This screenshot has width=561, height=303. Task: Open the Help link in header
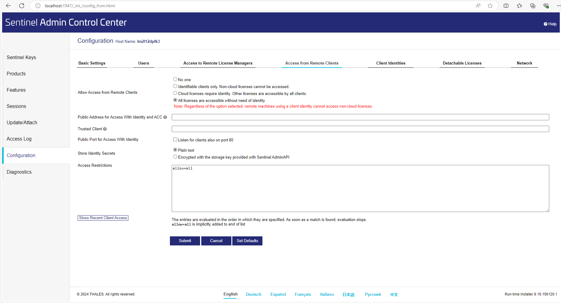550,24
